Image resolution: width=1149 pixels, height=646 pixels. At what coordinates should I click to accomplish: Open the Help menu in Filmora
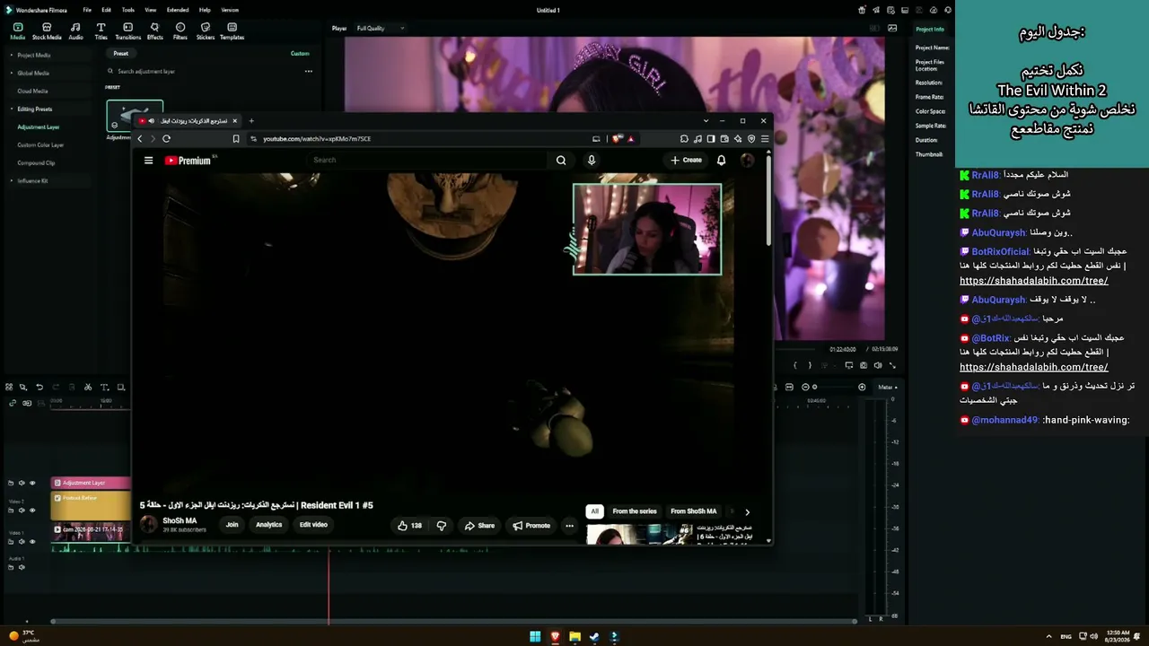(x=205, y=10)
